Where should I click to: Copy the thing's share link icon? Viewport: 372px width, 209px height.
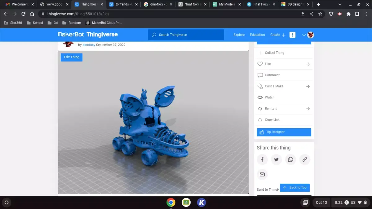(305, 159)
